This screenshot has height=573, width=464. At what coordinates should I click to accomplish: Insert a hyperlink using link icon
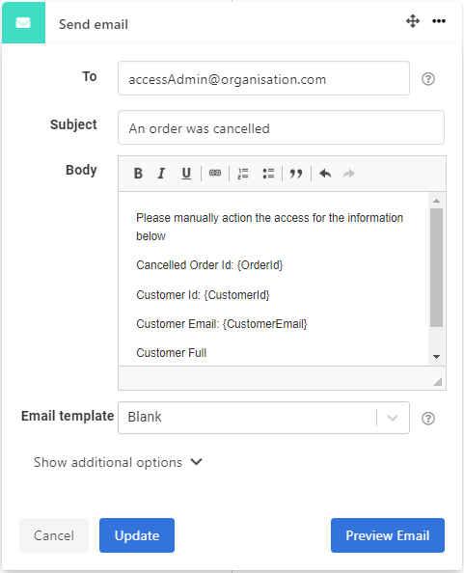pyautogui.click(x=215, y=173)
